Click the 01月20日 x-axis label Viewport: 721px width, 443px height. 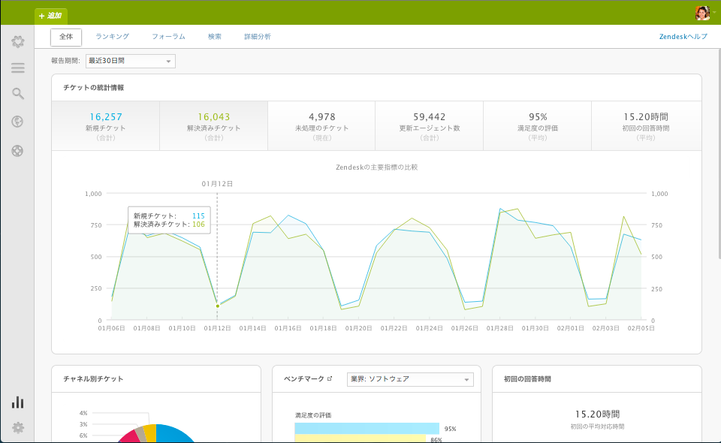click(359, 328)
